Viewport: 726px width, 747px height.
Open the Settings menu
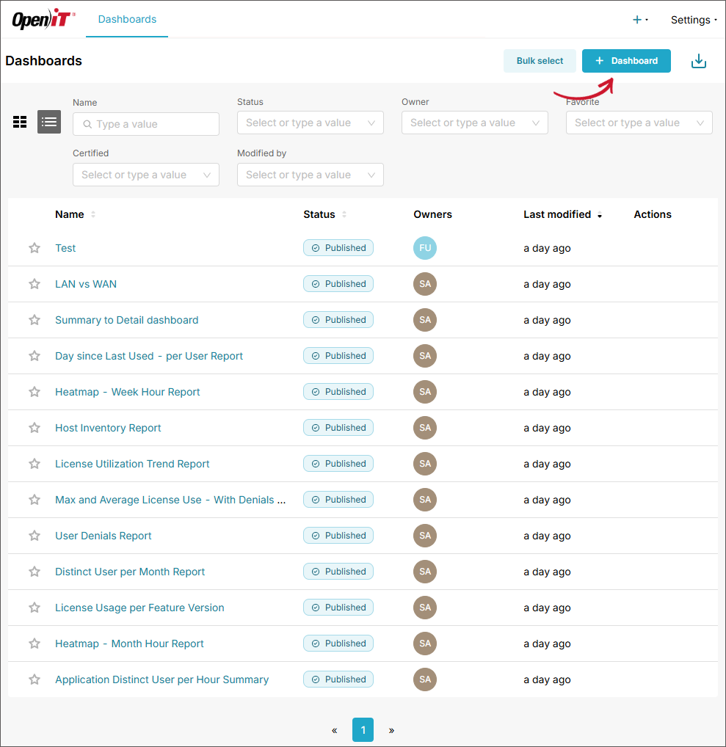694,20
